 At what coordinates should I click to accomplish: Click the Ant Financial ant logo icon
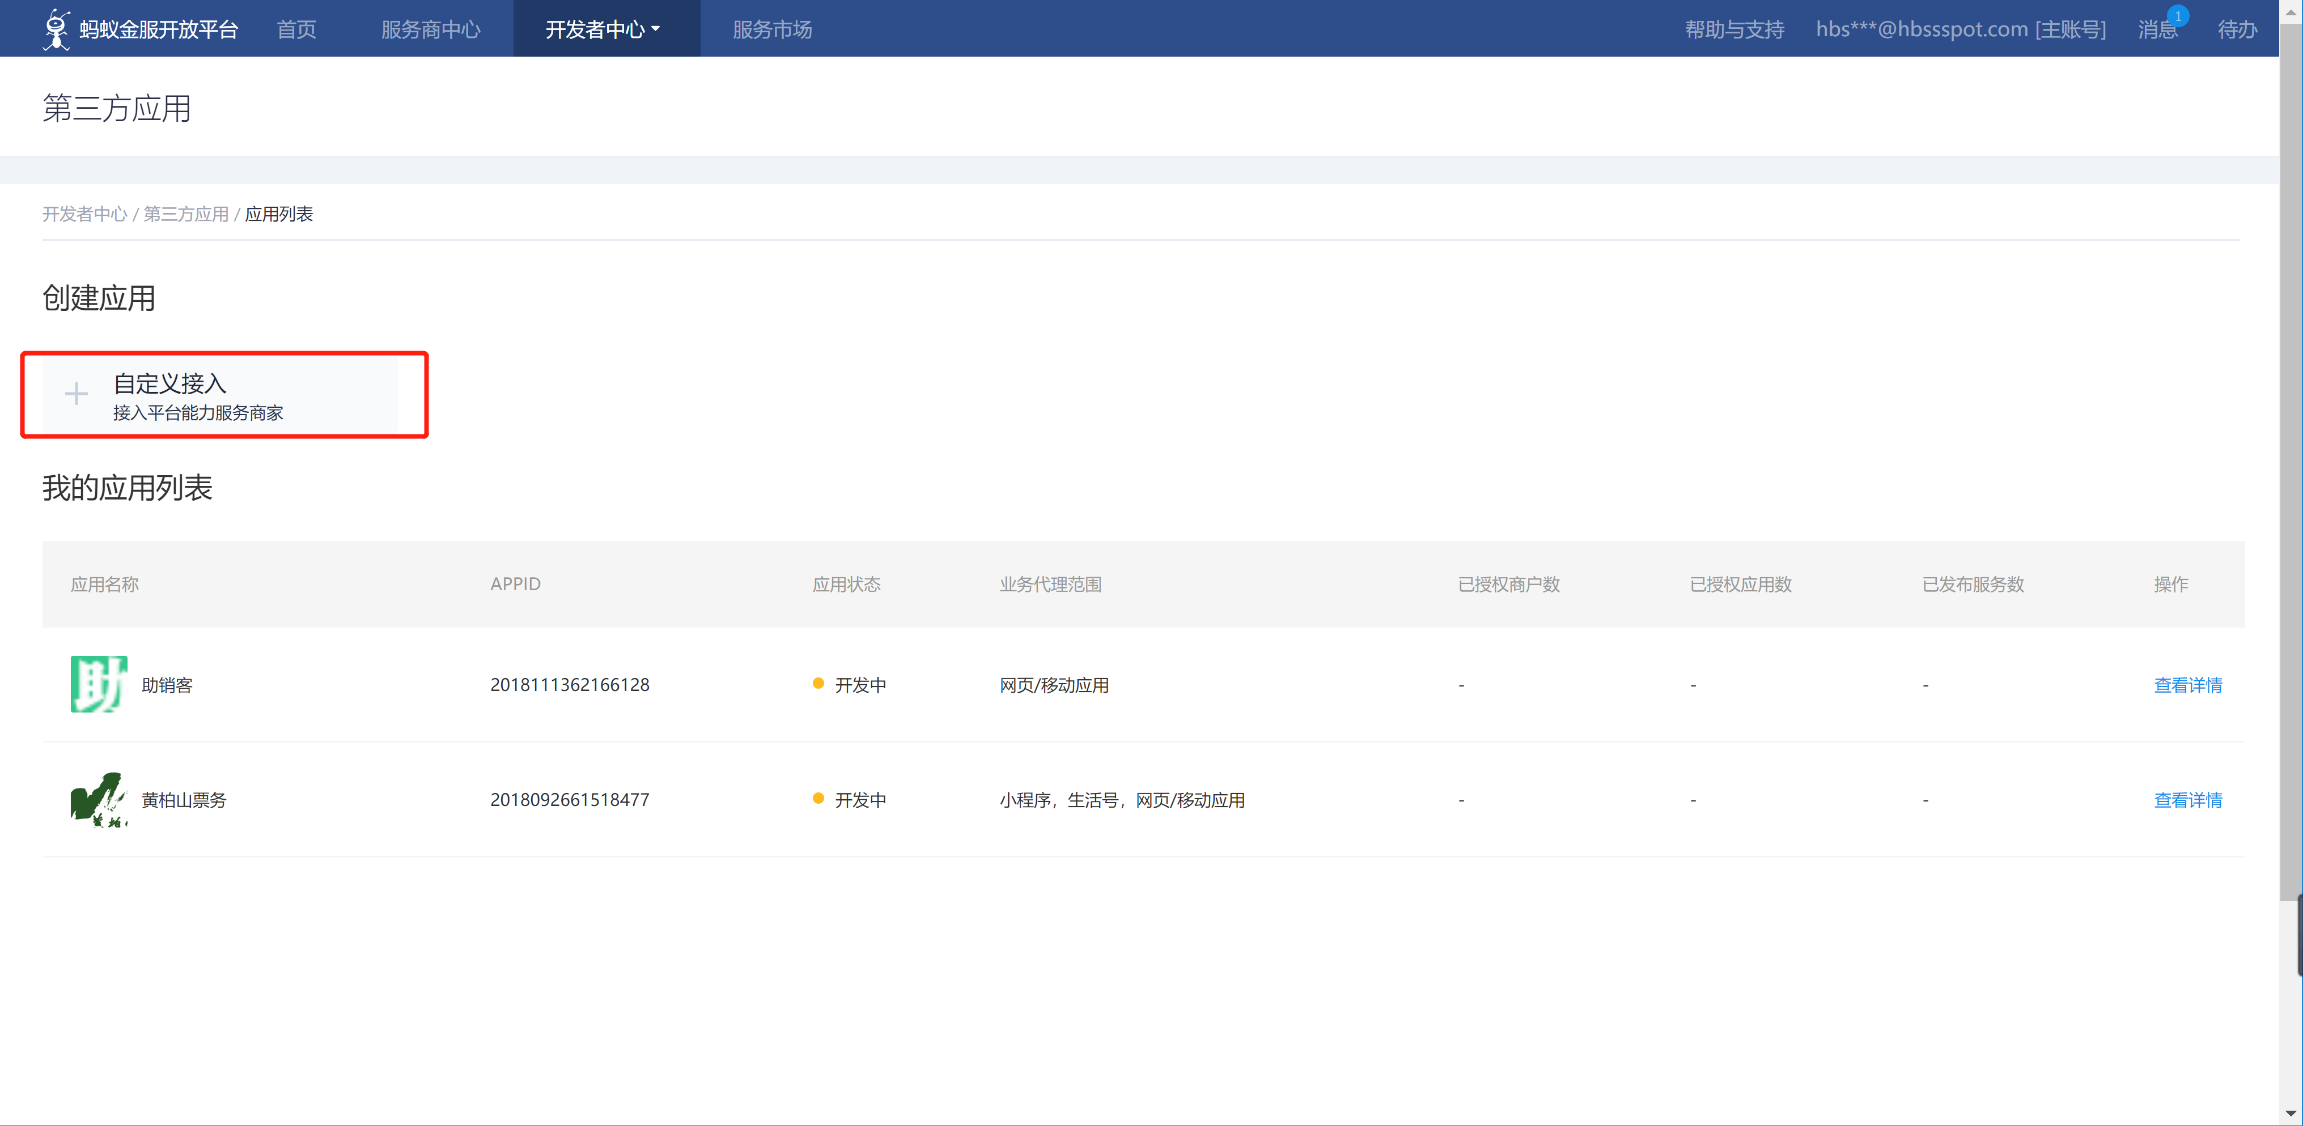coord(56,28)
